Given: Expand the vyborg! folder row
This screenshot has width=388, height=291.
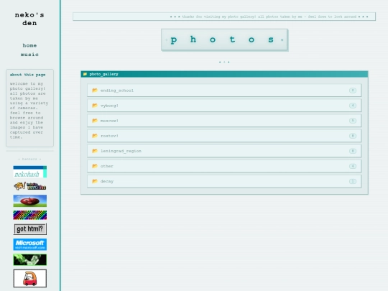Looking at the screenshot, I should coord(224,106).
